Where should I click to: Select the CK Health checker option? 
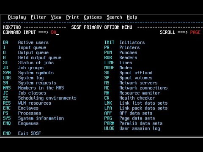click(x=130, y=98)
